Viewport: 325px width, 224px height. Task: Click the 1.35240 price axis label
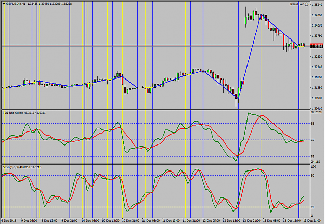pyautogui.click(x=317, y=5)
